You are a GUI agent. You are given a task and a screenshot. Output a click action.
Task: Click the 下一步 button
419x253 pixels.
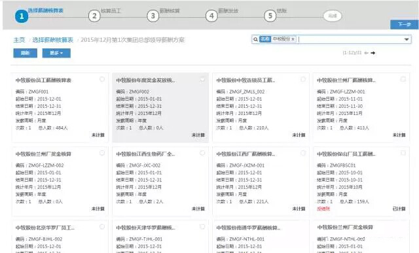(405, 24)
